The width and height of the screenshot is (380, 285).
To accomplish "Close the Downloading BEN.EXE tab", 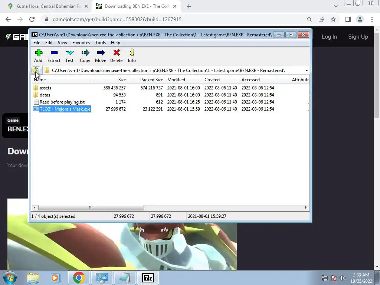I will click(175, 7).
